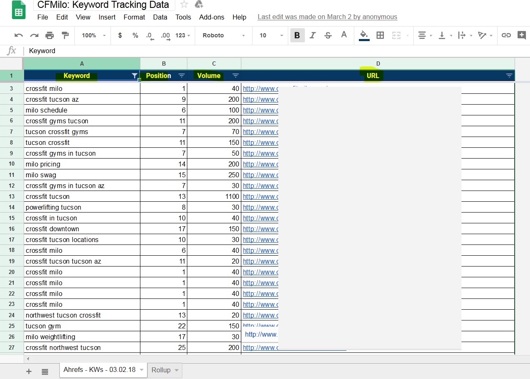Activate the paint format tool
The image size is (530, 379).
coord(65,35)
